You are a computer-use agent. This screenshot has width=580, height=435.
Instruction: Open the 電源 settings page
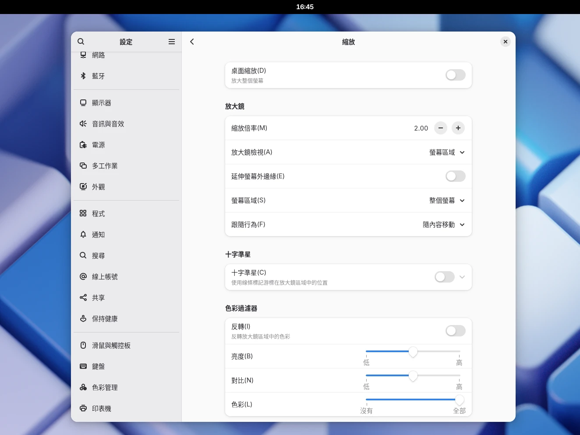click(98, 145)
